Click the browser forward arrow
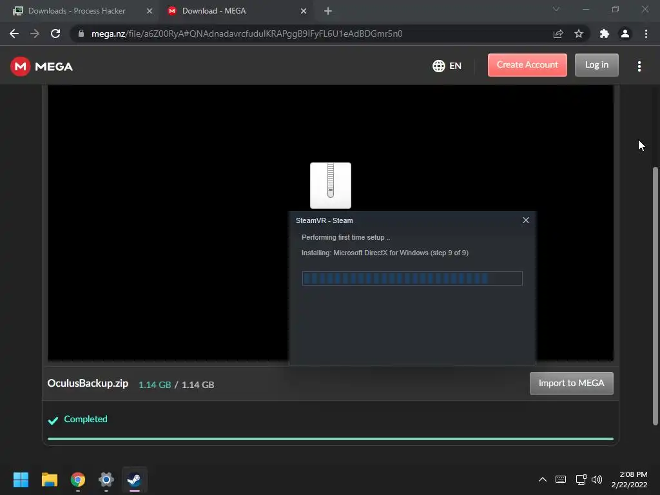 pos(35,34)
